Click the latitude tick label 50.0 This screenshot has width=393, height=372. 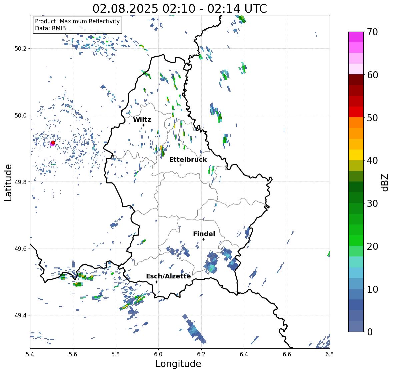(21, 116)
